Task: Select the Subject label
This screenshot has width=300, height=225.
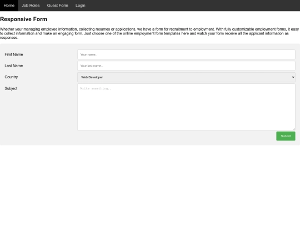Action: [11, 88]
